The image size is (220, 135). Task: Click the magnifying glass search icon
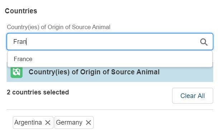pos(204,42)
